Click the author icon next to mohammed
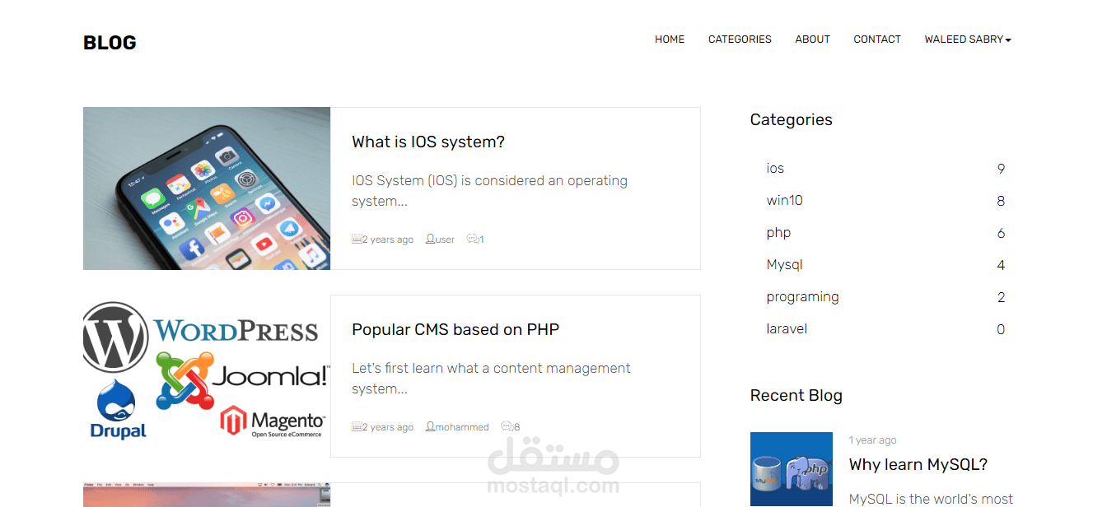Image resolution: width=1107 pixels, height=507 pixels. (x=430, y=427)
